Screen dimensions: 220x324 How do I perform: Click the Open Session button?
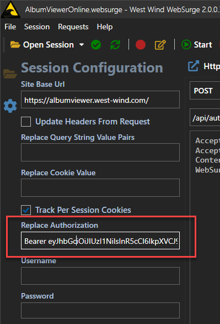[x=42, y=45]
